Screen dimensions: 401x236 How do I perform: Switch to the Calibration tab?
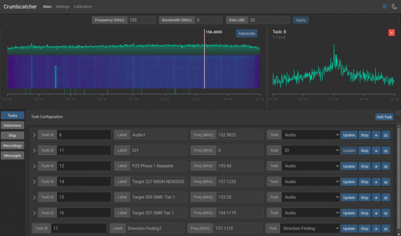(82, 7)
